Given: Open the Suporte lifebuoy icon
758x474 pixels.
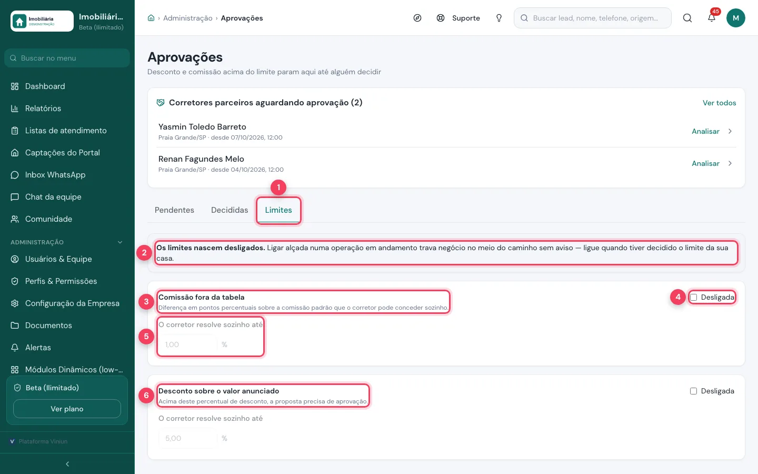Looking at the screenshot, I should pos(441,18).
